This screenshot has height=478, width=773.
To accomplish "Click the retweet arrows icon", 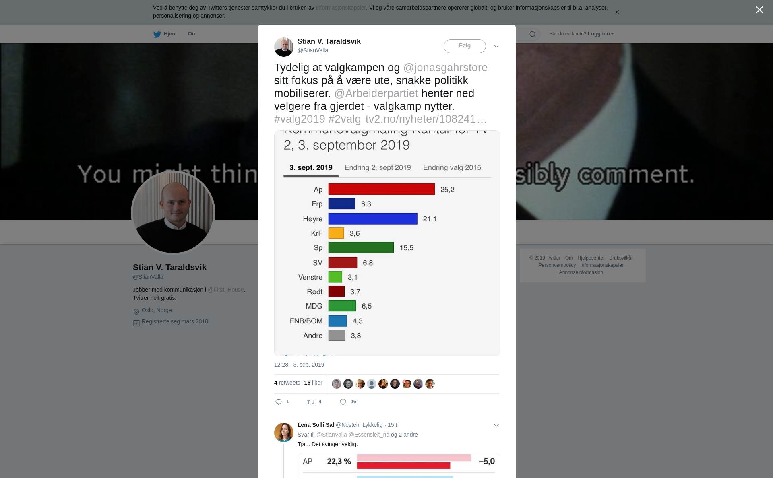I will pyautogui.click(x=311, y=402).
